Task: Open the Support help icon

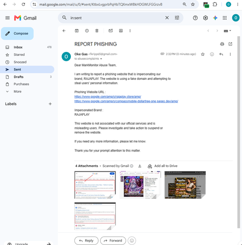Action: (x=195, y=18)
